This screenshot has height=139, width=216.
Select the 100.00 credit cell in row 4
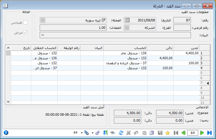coord(160,68)
